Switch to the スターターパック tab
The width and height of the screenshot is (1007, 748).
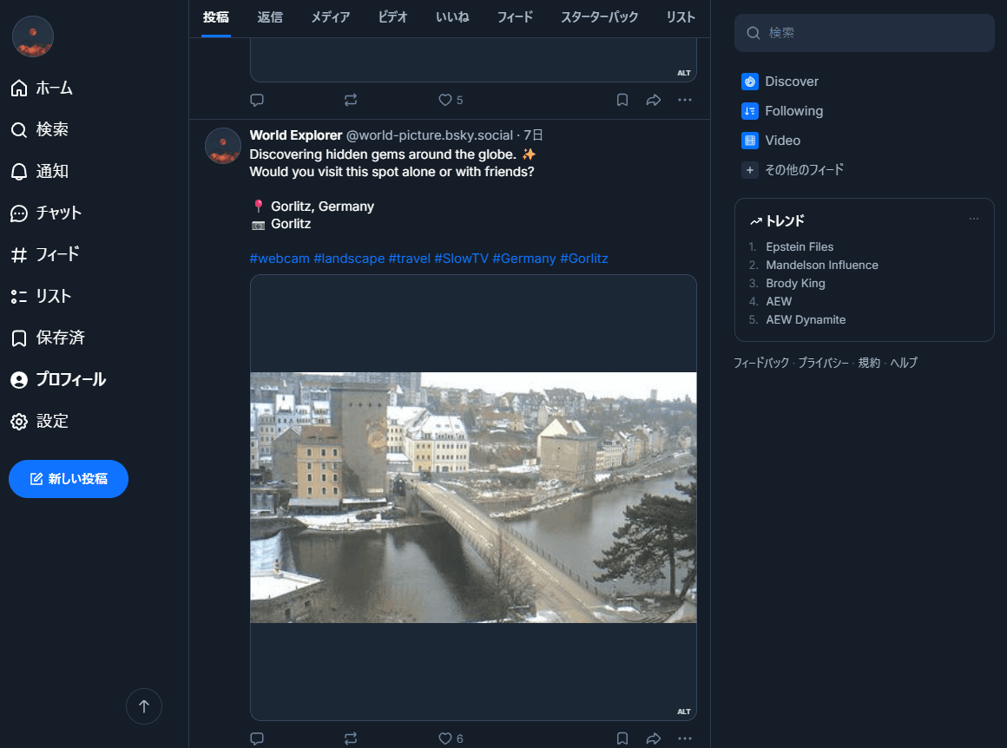pos(599,16)
